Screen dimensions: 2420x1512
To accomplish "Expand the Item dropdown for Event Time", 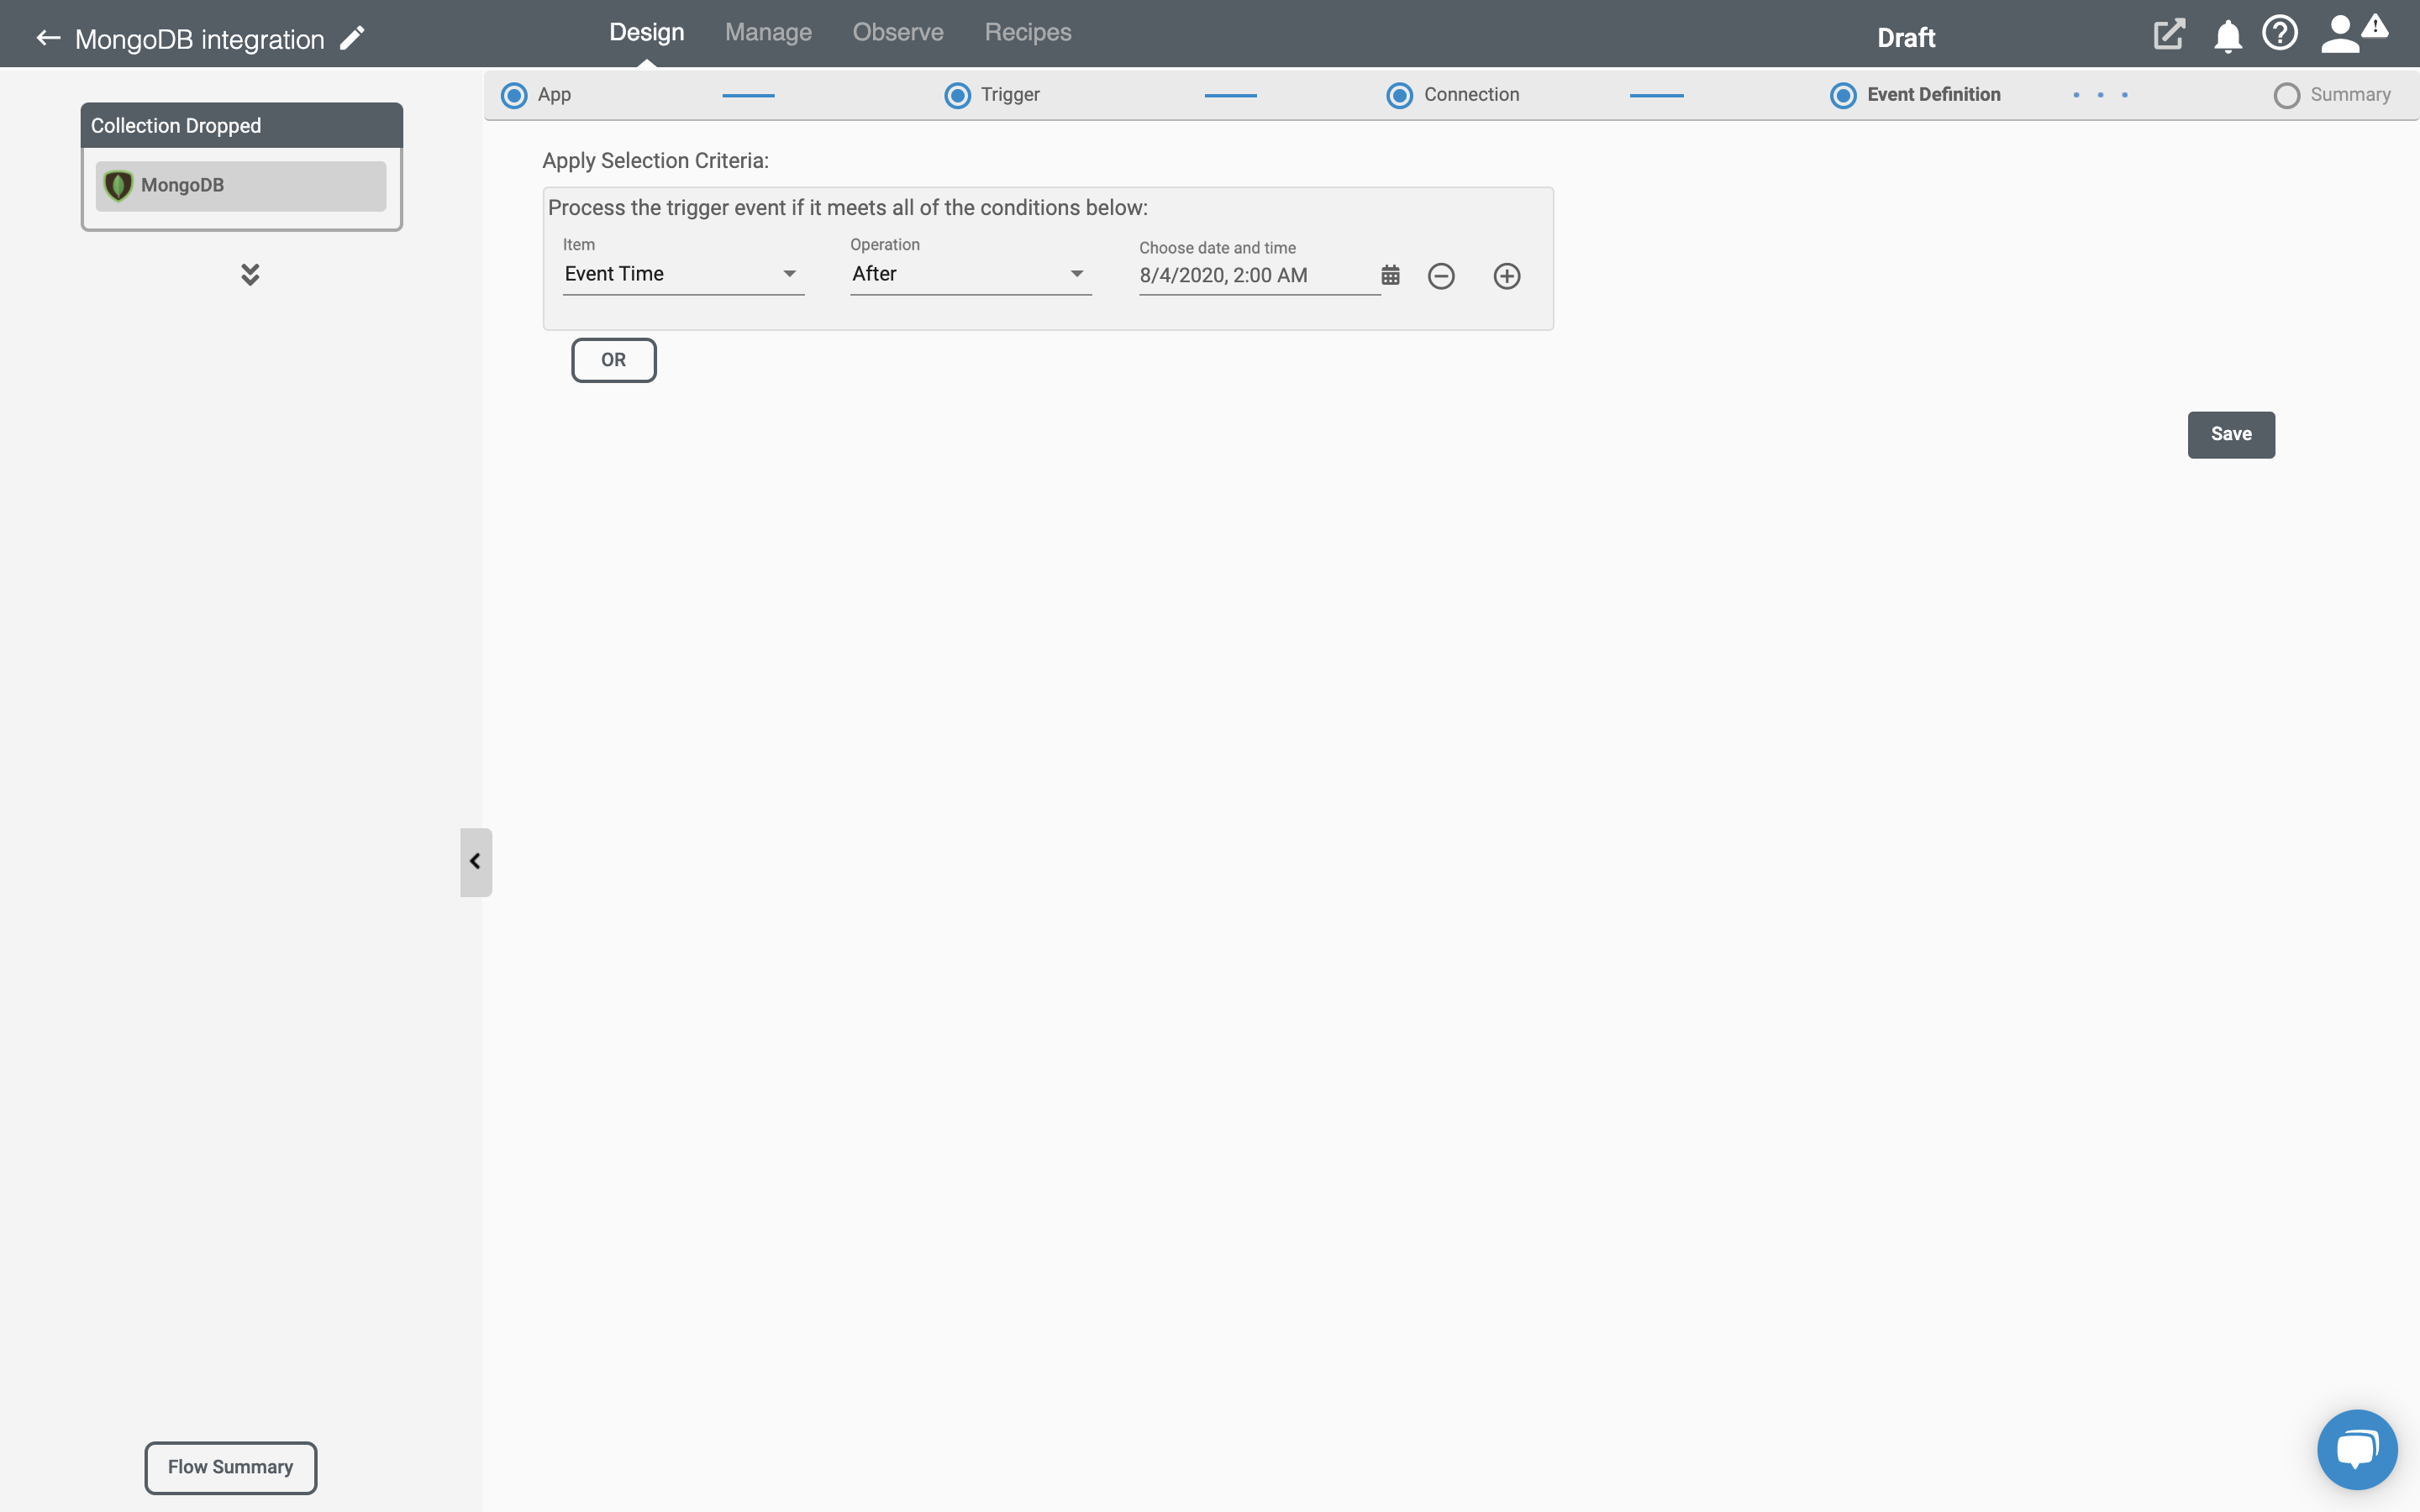I will [x=789, y=274].
